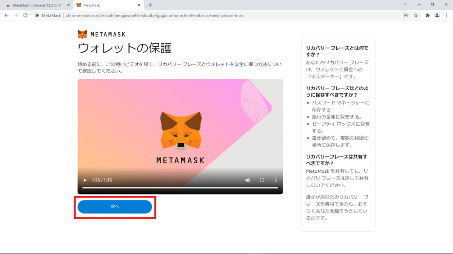Screen dimensions: 453x254
Task: Click the bullet 書き留めて、複数の秘密の場所に保存します。
Action: [340, 141]
